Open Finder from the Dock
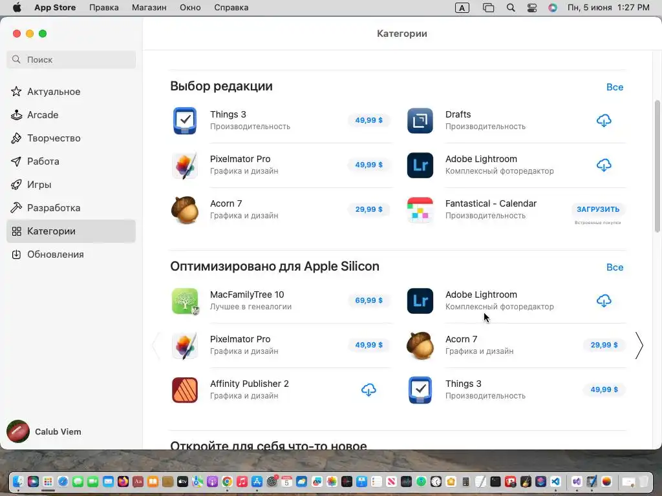Image resolution: width=662 pixels, height=496 pixels. point(18,481)
